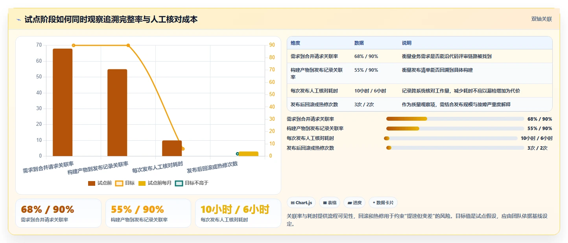Click the 10小时 / 6小时 progress bar
Image resolution: width=568 pixels, height=243 pixels.
[x=451, y=138]
